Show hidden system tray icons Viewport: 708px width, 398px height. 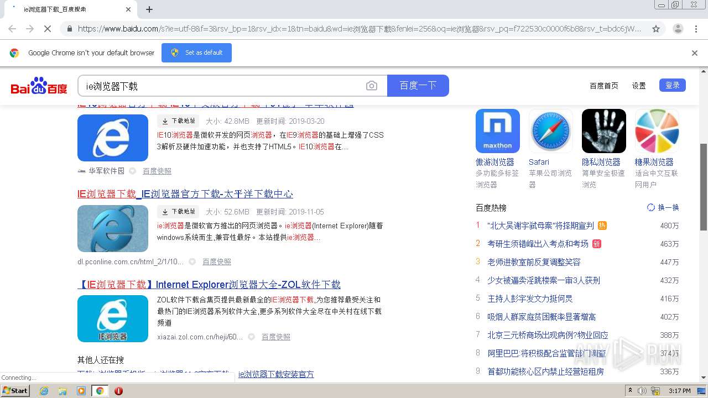tap(630, 390)
